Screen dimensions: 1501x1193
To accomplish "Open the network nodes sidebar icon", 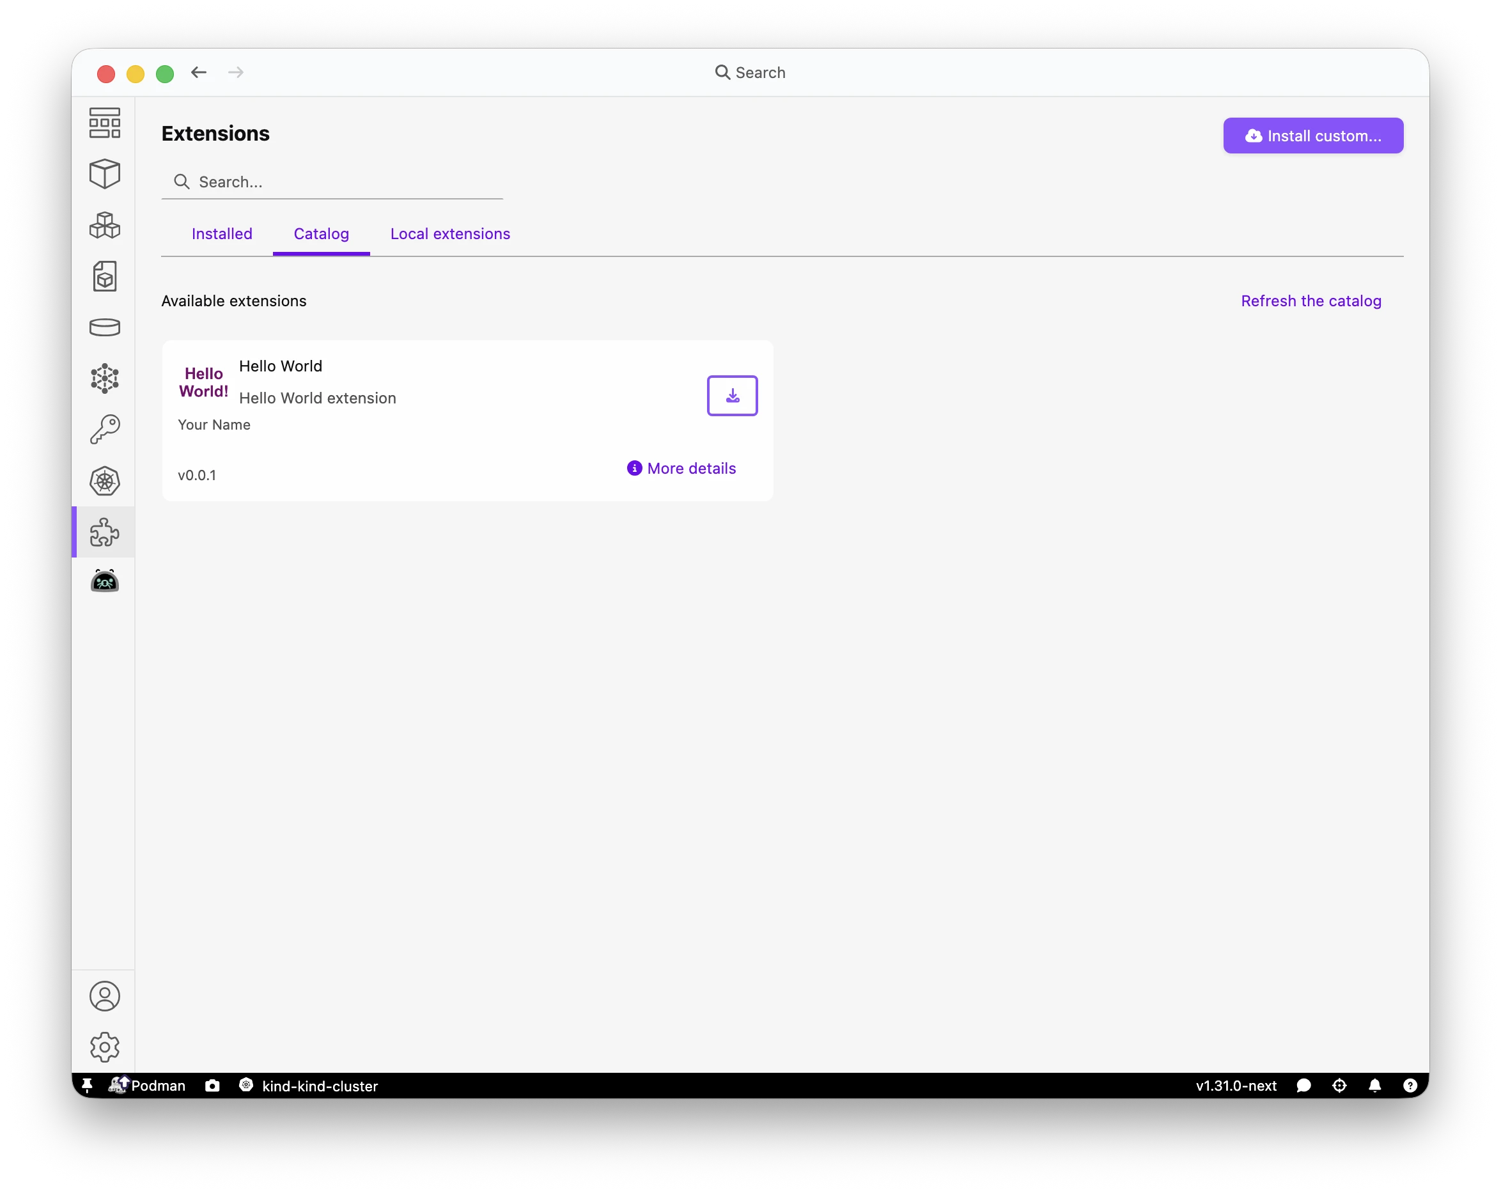I will [104, 378].
